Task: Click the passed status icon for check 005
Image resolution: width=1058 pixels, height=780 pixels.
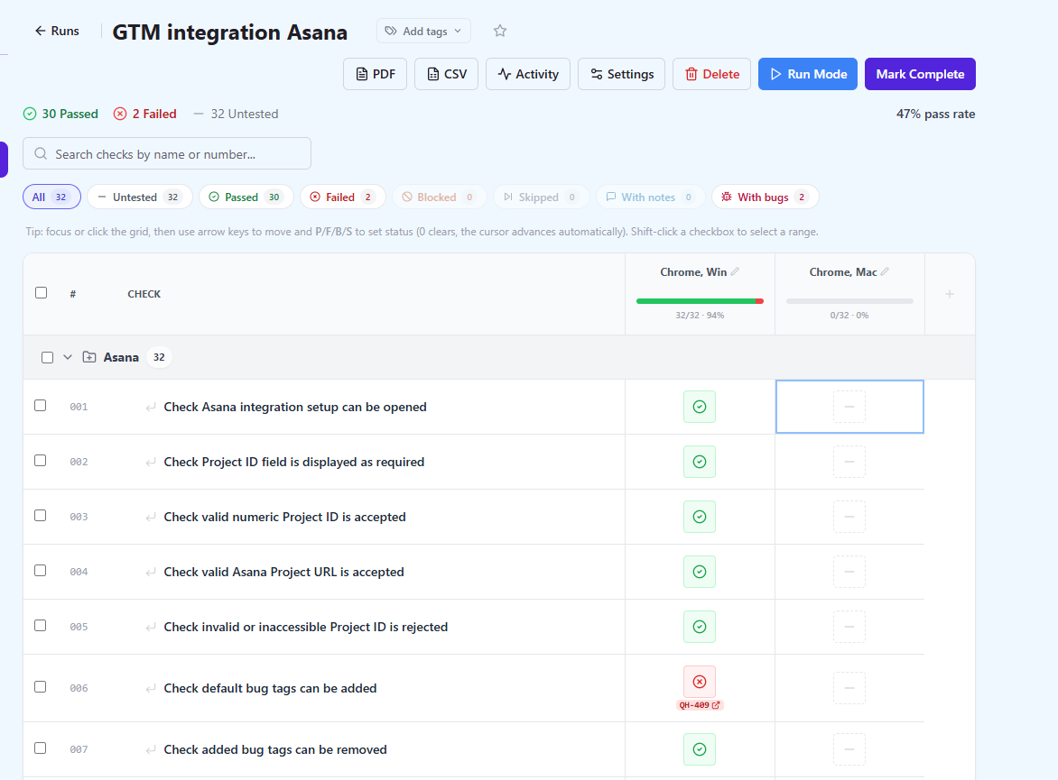Action: (x=700, y=627)
